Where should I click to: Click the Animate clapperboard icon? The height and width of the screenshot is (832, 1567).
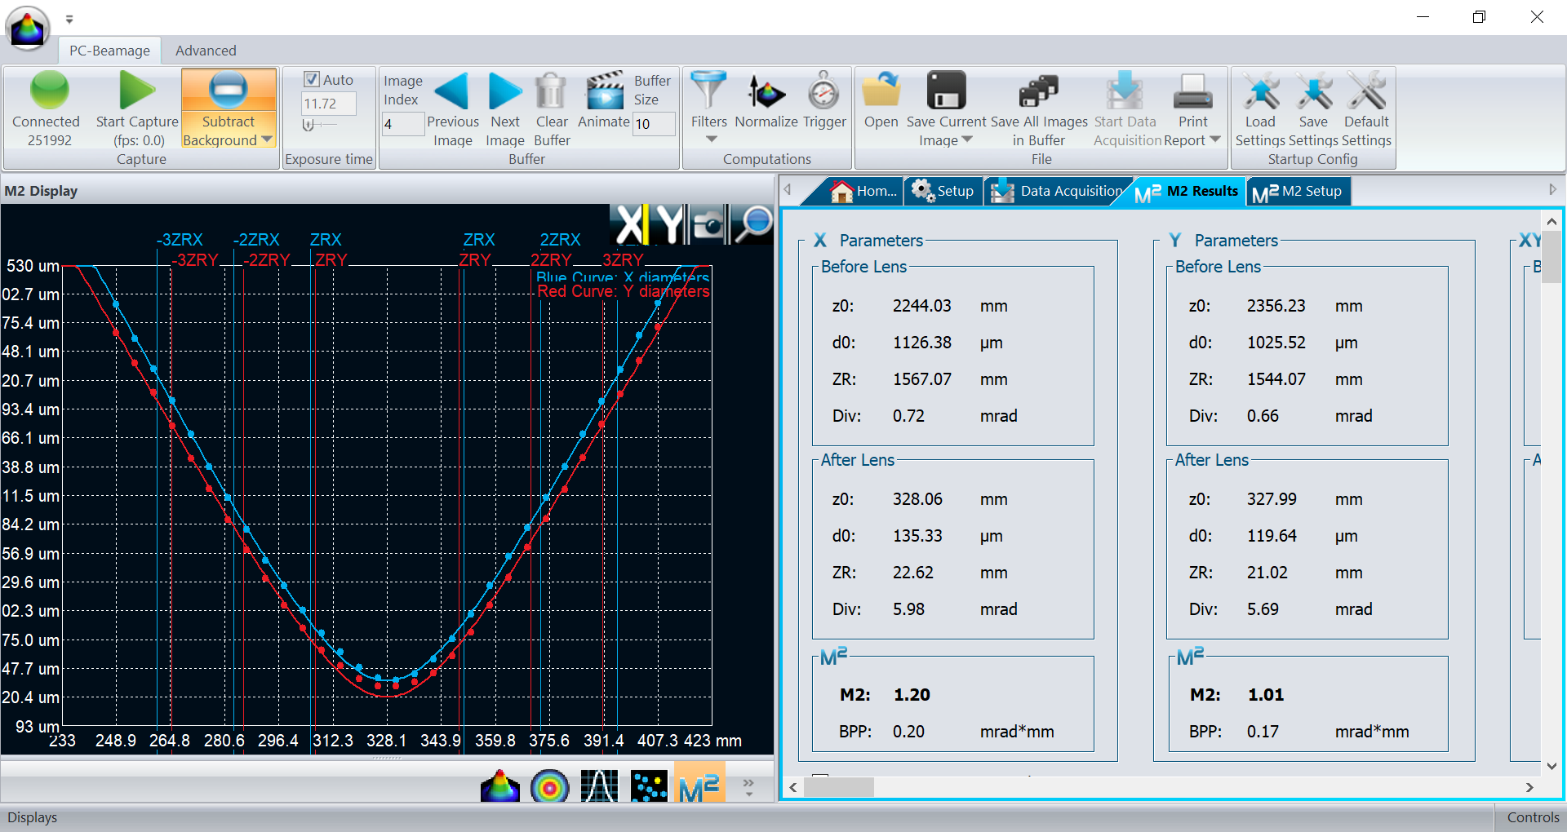point(604,91)
